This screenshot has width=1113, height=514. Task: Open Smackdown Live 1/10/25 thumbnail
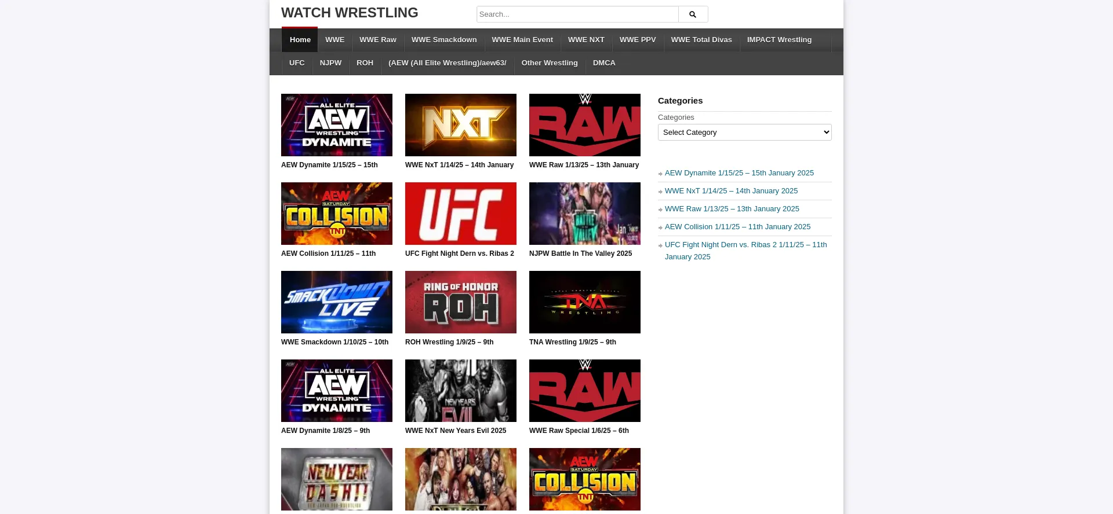coord(337,302)
